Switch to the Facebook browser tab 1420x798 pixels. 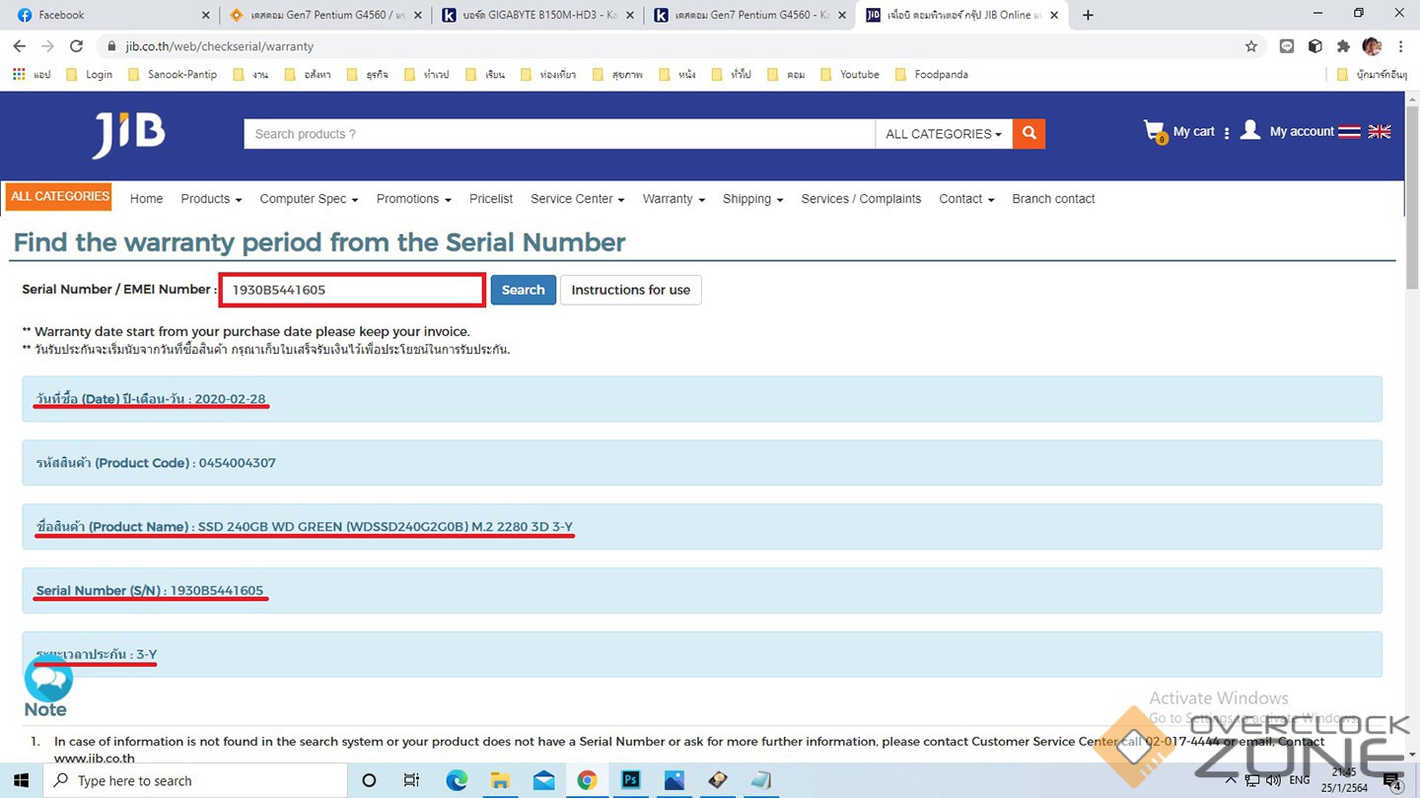point(106,15)
